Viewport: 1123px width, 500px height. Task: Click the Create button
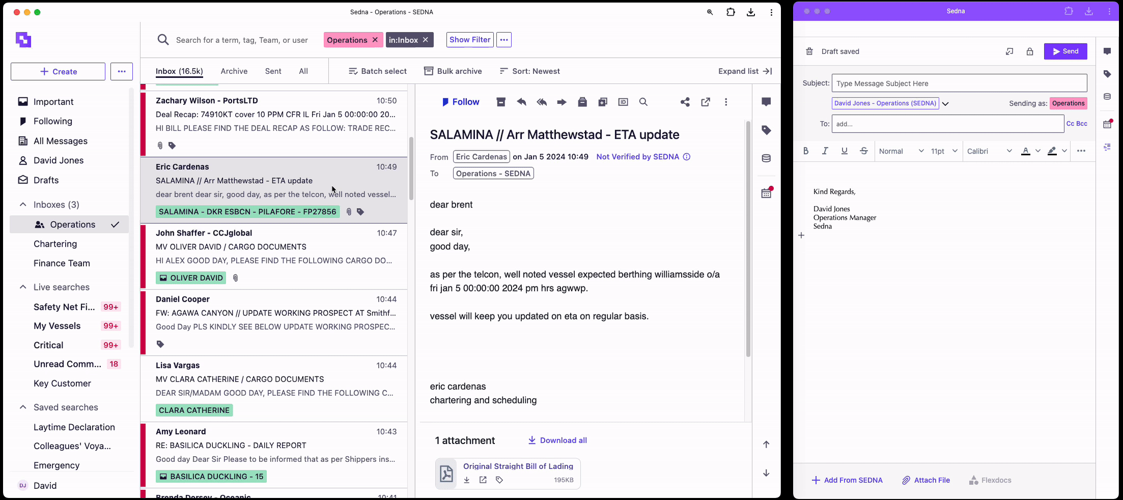coord(58,72)
